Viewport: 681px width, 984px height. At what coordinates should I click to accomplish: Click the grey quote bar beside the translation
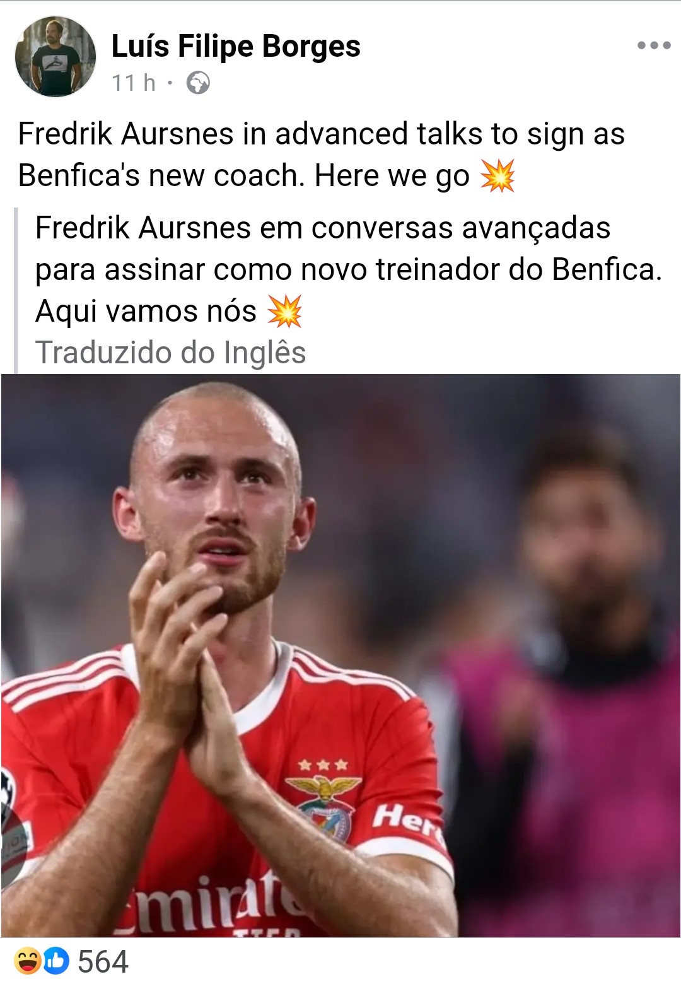[x=16, y=290]
